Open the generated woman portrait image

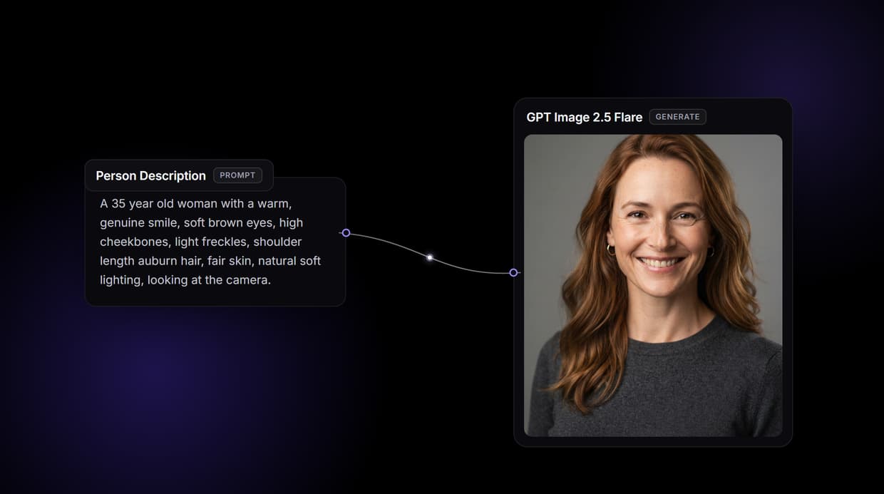pos(653,285)
